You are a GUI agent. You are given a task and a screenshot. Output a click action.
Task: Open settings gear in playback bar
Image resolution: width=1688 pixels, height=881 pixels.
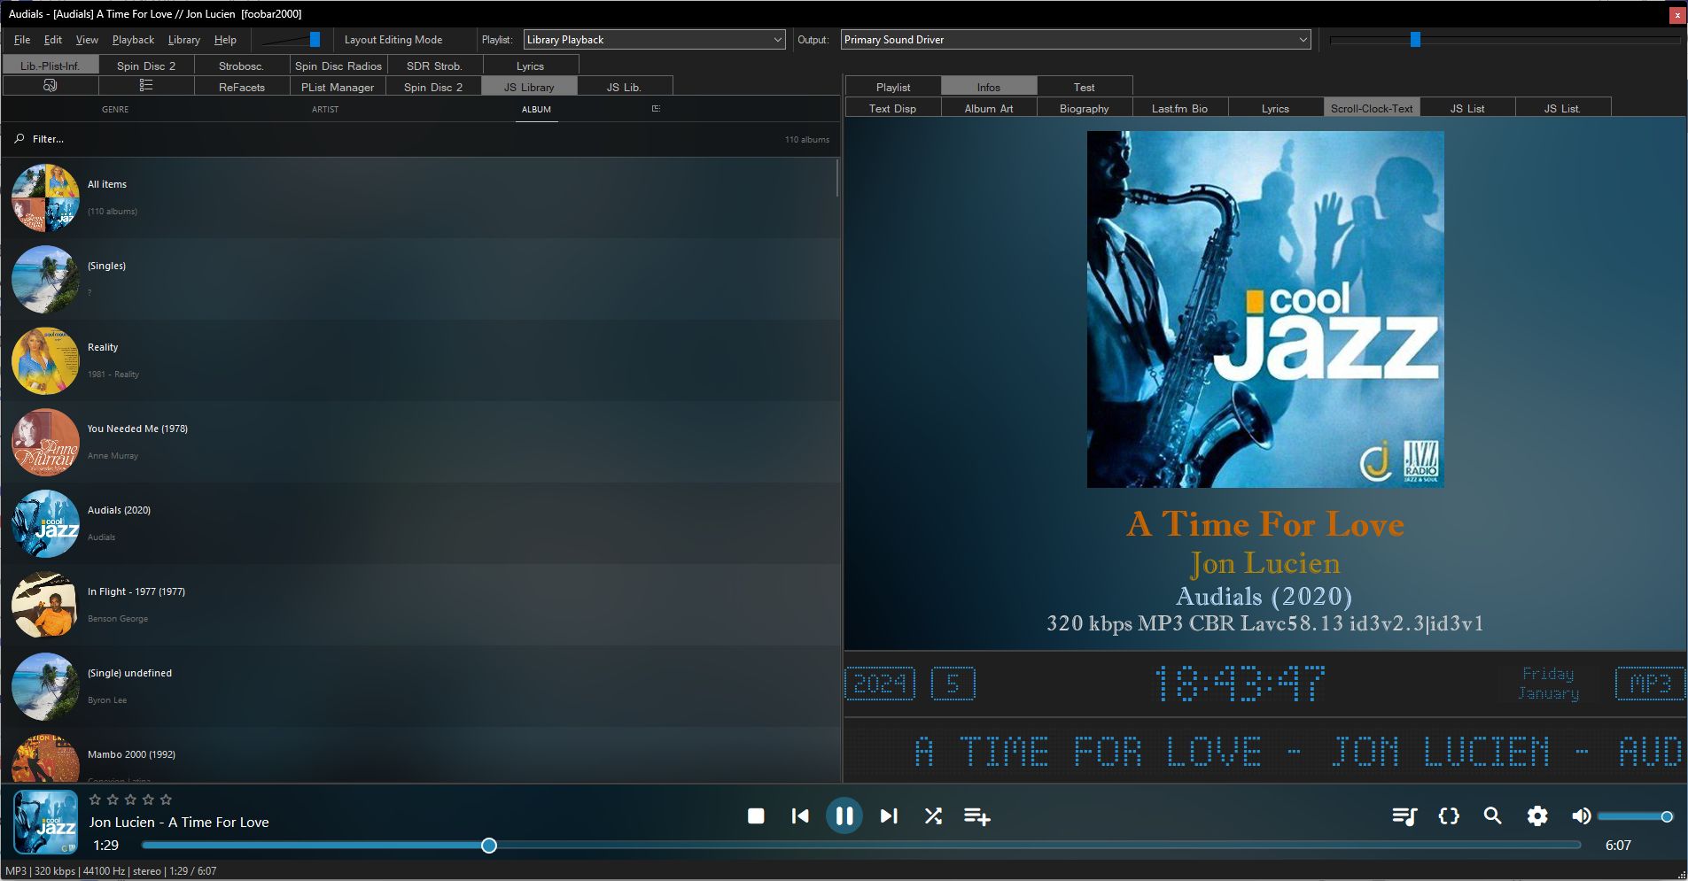click(x=1537, y=815)
